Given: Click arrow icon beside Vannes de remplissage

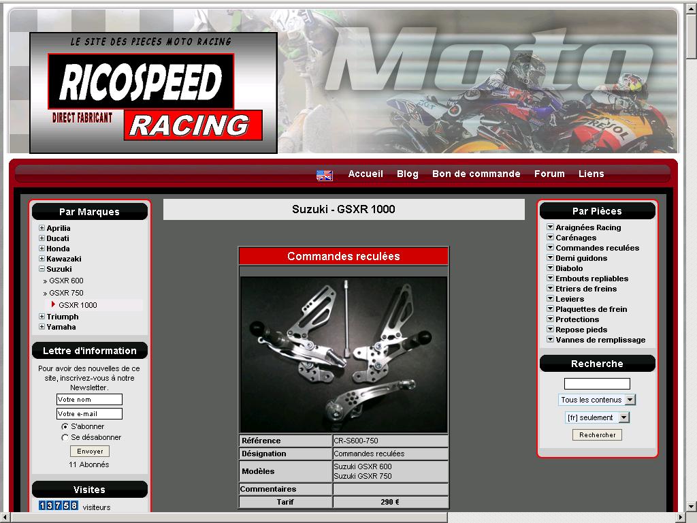Looking at the screenshot, I should 550,340.
